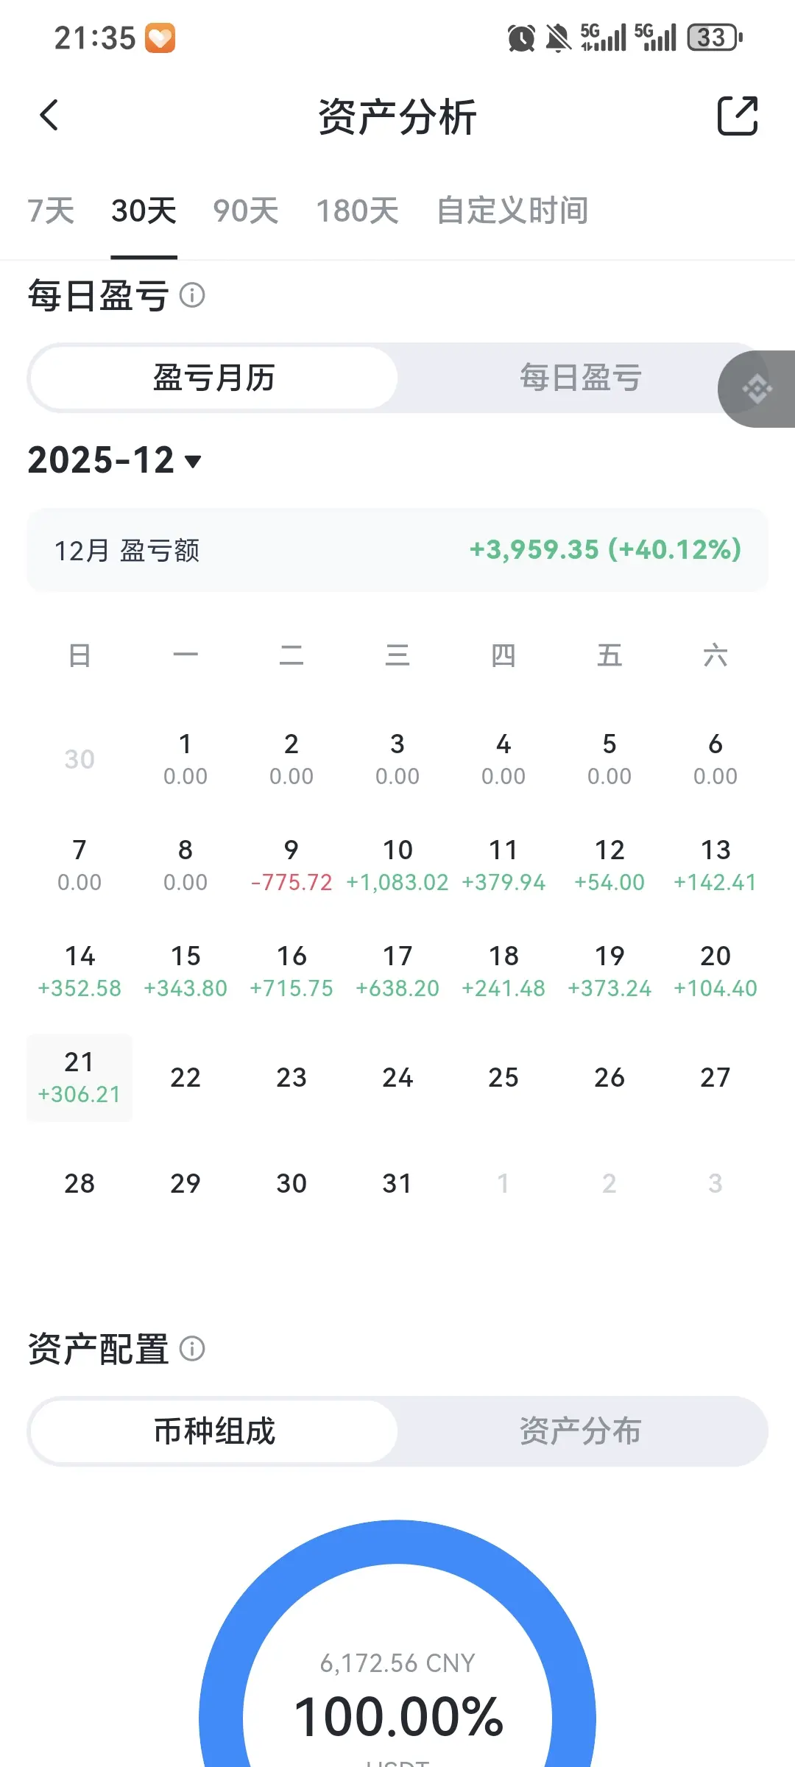Open the 180天 tab

coord(357,211)
